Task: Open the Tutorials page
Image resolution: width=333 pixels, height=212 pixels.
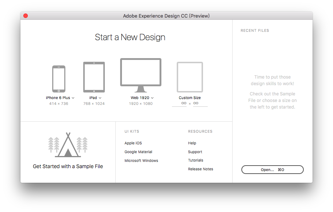Action: pyautogui.click(x=195, y=160)
